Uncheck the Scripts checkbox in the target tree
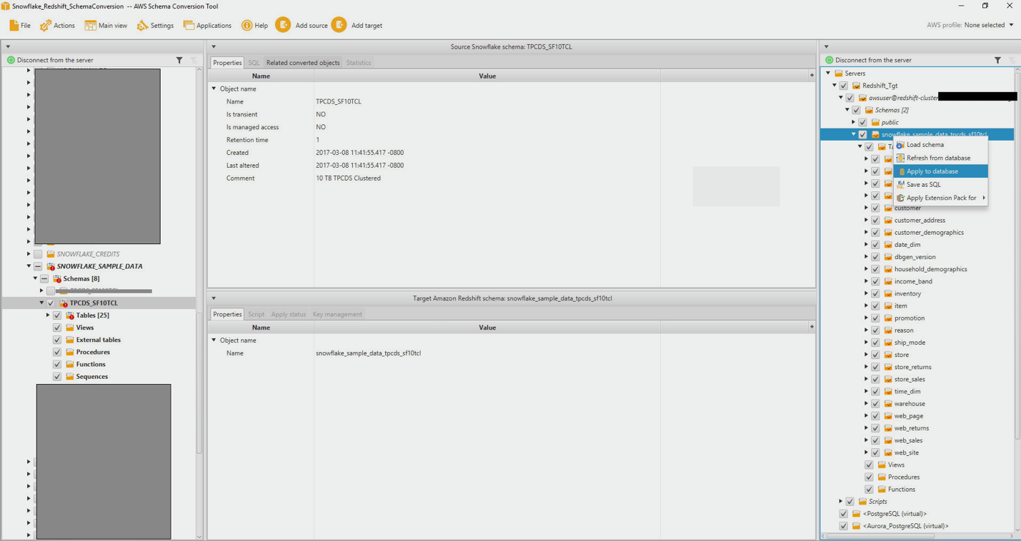 pos(850,502)
